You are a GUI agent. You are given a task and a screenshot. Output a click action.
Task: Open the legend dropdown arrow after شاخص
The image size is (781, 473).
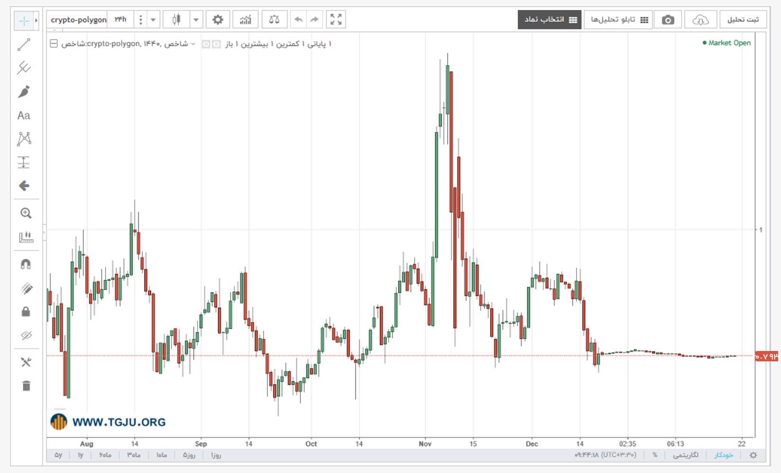pos(193,44)
